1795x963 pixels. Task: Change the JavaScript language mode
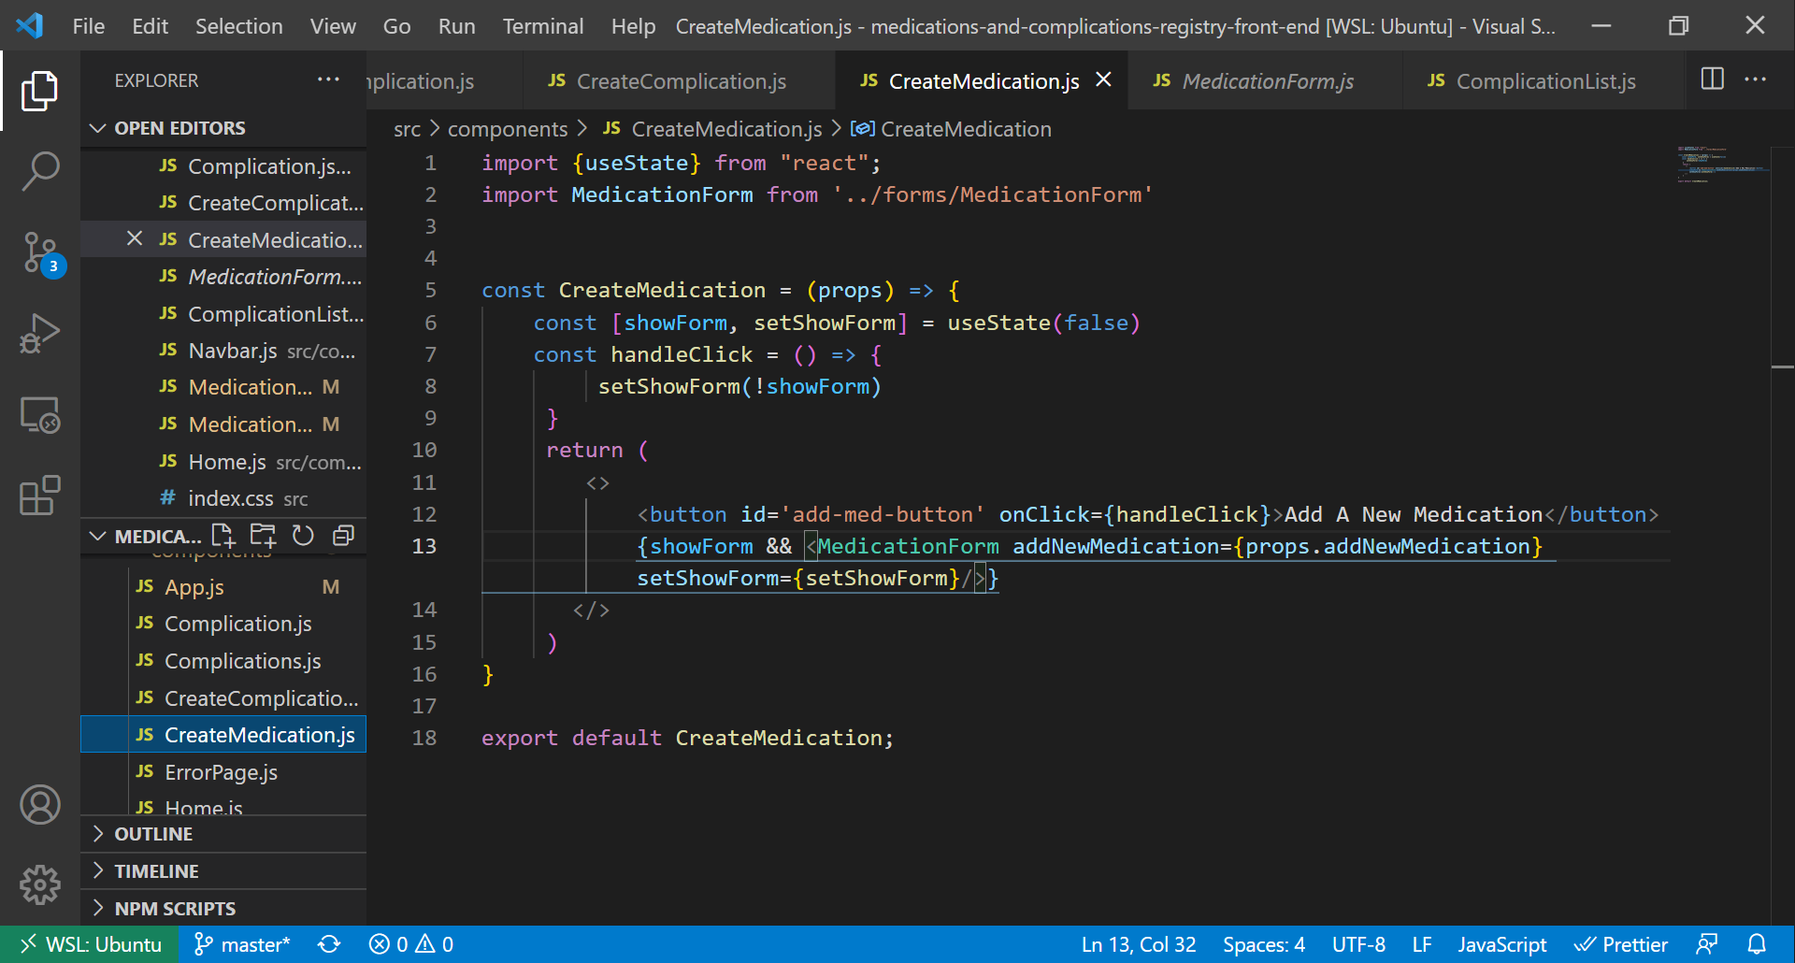(1501, 944)
